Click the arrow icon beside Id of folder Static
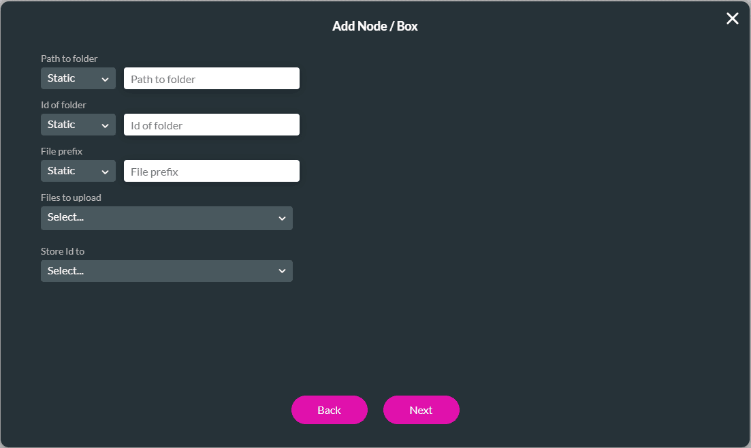Image resolution: width=751 pixels, height=448 pixels. tap(106, 125)
